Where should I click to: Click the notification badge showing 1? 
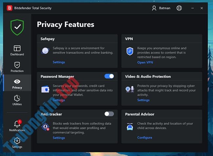[x=20, y=122]
